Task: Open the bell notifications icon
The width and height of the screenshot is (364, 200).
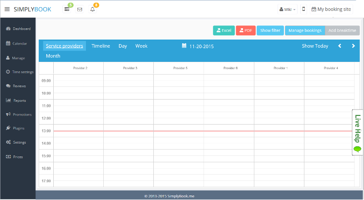Action: click(92, 9)
